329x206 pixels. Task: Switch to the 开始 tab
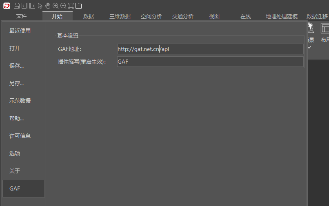point(57,16)
